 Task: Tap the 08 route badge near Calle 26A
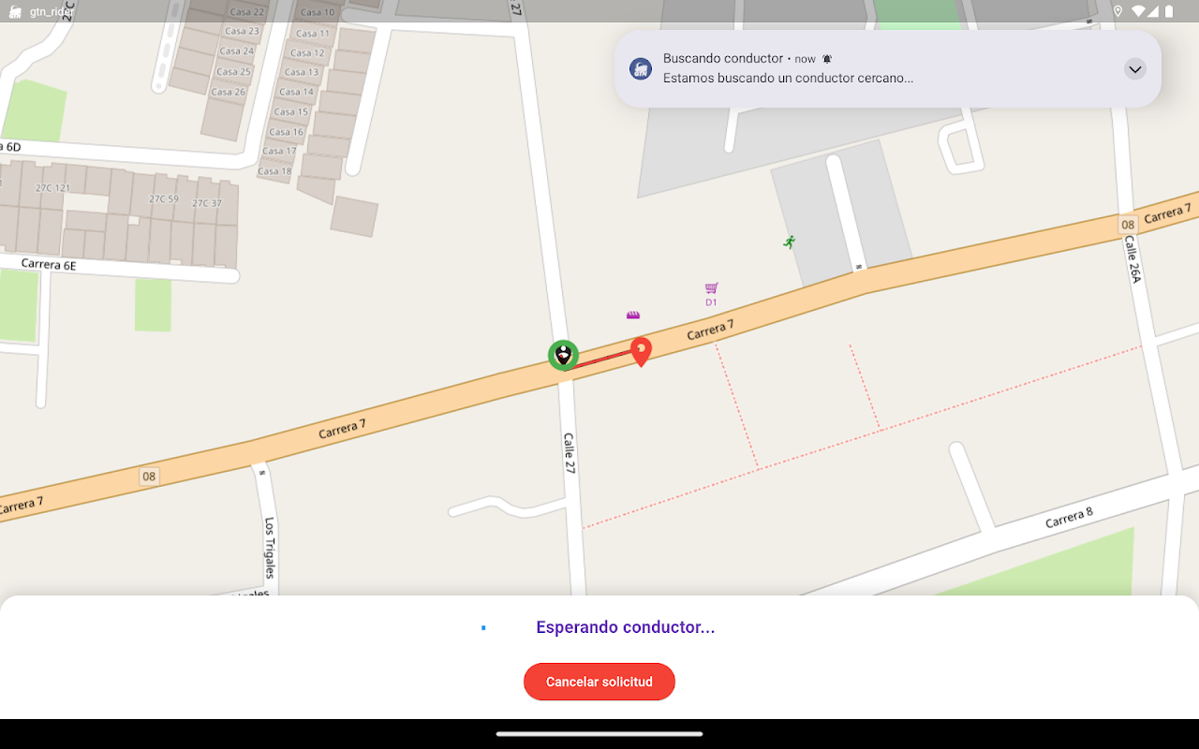(1128, 224)
